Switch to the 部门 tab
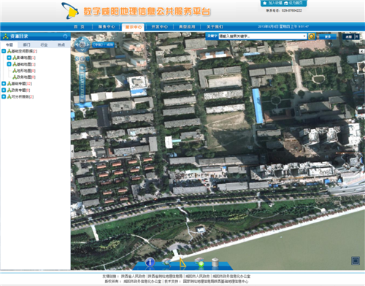The height and width of the screenshot is (286, 365). click(26, 45)
